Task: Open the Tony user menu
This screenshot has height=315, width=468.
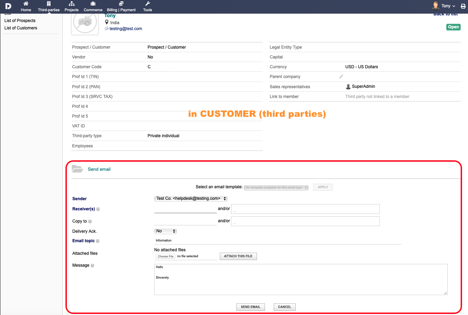Action: 444,6
